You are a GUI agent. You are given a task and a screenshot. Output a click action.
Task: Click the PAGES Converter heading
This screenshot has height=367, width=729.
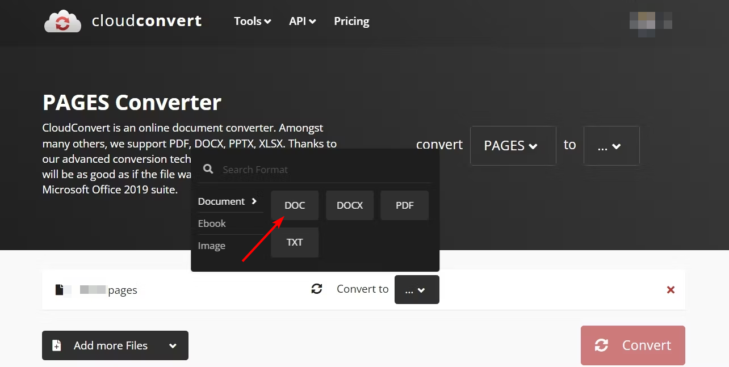click(132, 103)
